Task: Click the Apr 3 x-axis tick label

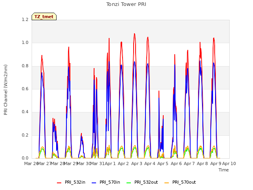Action: [137, 163]
